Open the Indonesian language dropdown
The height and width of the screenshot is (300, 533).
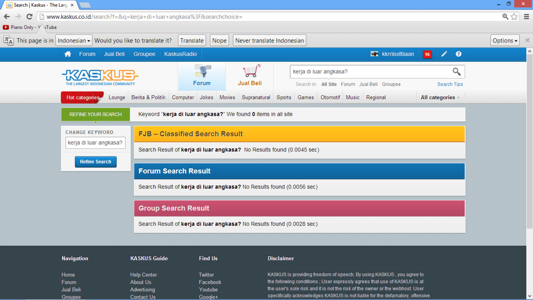(74, 40)
